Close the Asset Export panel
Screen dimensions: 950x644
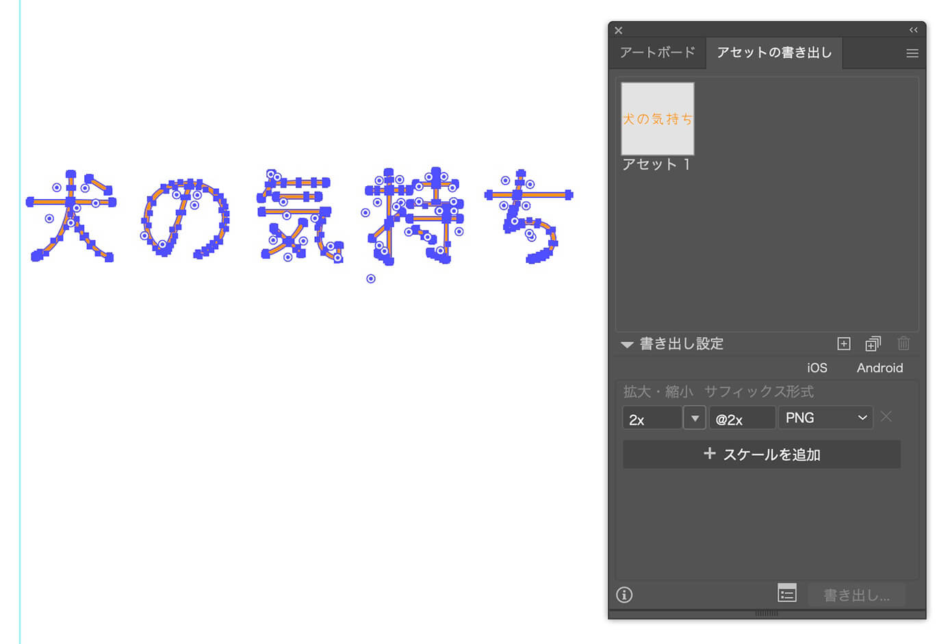tap(618, 30)
